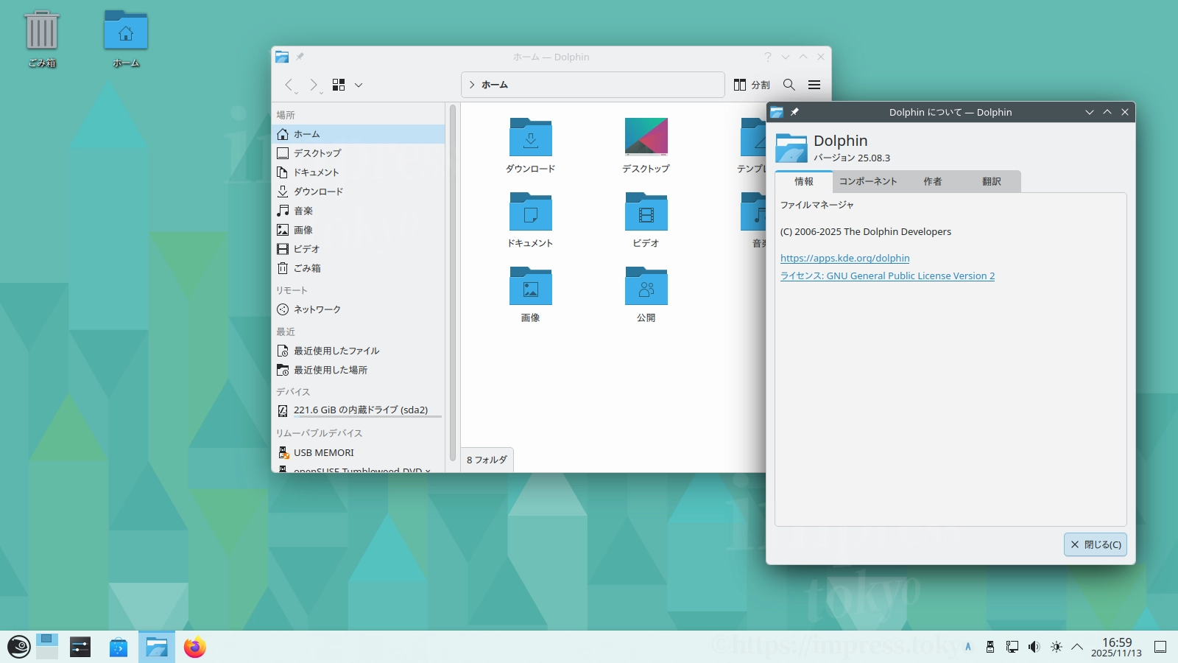Click the places sidebar vertical scrollbar
This screenshot has height=663, width=1178.
tap(453, 284)
